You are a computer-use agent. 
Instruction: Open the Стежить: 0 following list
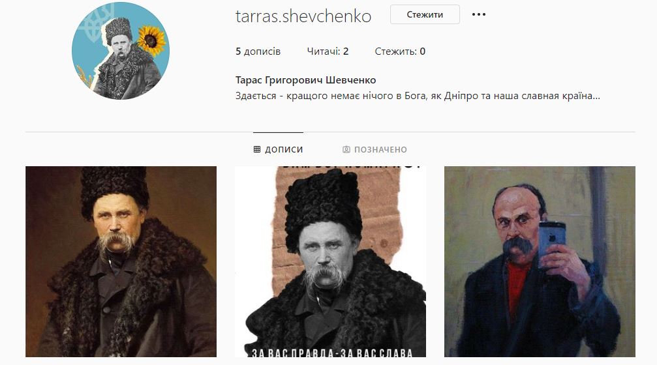(400, 51)
